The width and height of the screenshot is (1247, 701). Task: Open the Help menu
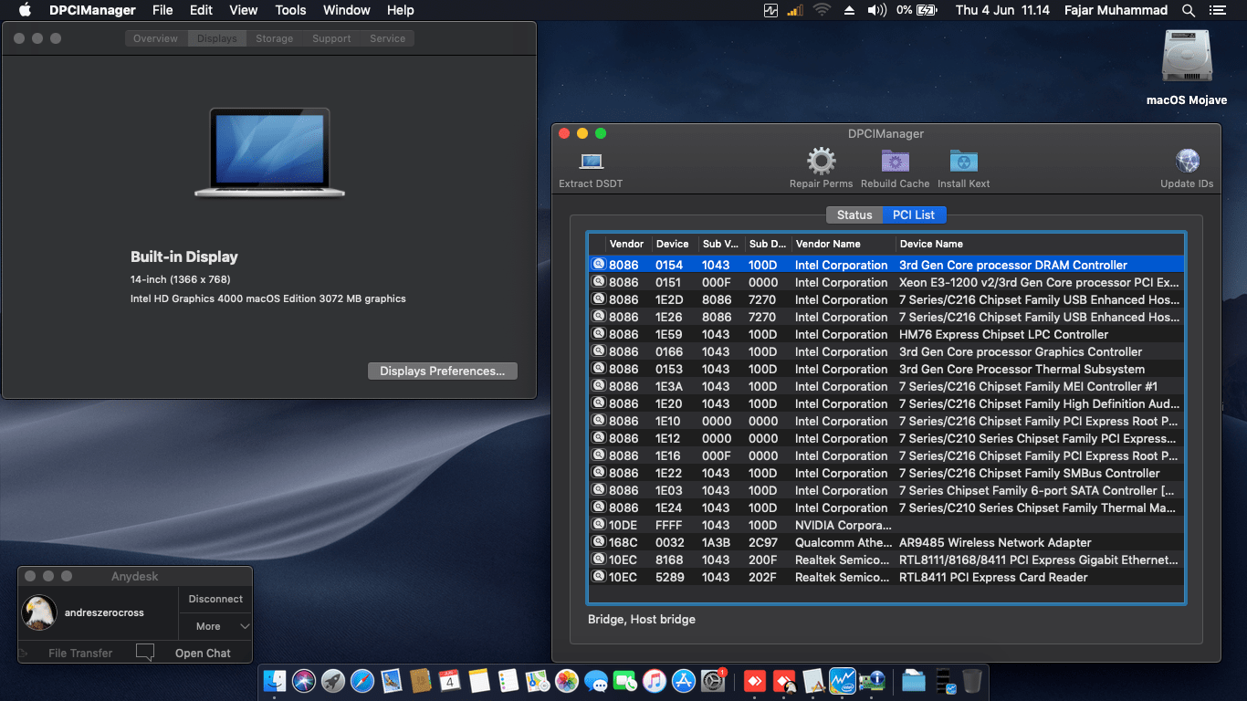click(x=401, y=10)
